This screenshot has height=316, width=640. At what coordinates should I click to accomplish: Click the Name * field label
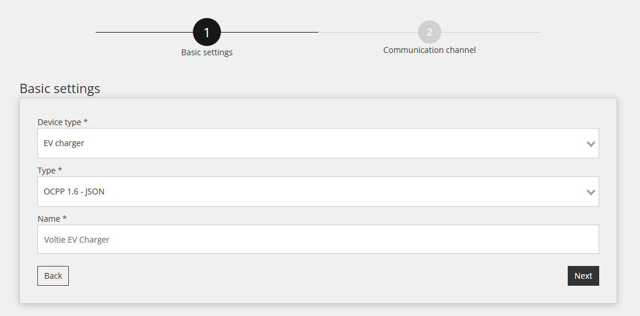click(x=52, y=219)
